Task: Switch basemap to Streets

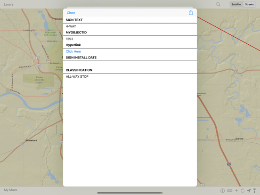Action: pyautogui.click(x=249, y=4)
